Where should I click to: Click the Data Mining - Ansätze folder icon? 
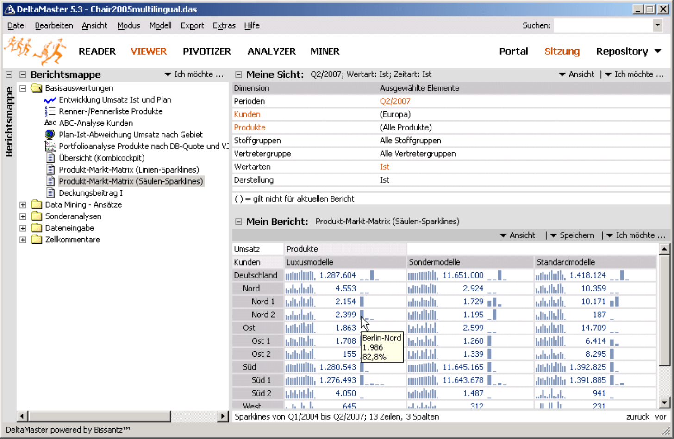tap(37, 204)
